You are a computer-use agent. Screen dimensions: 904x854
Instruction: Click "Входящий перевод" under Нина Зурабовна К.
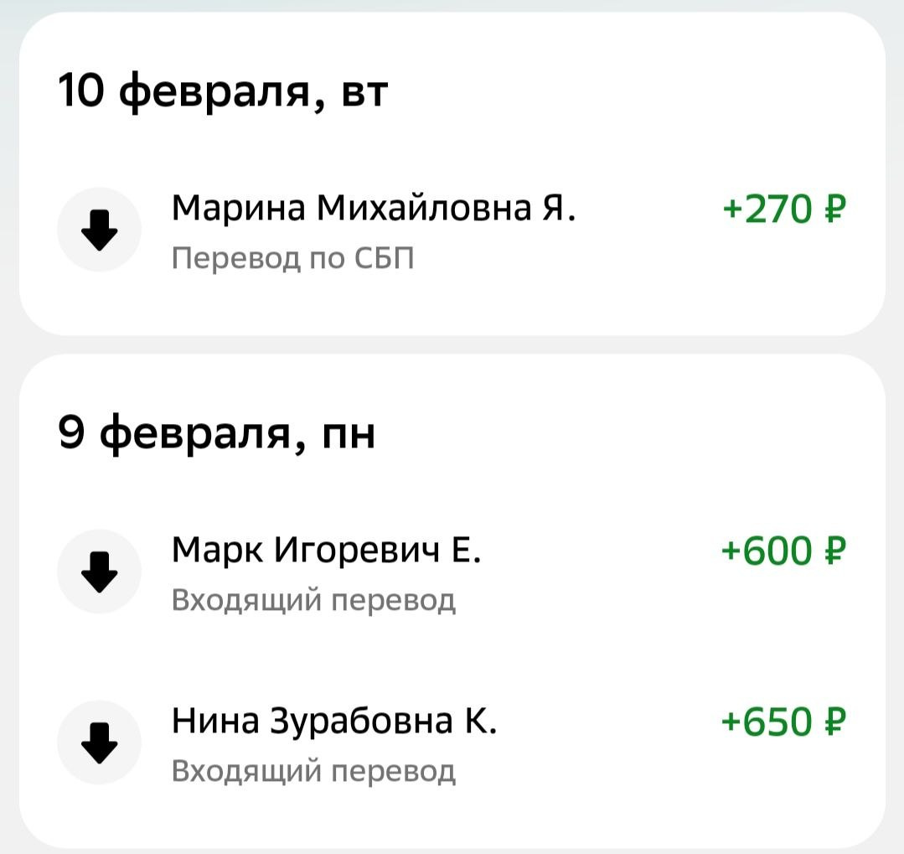coord(313,771)
